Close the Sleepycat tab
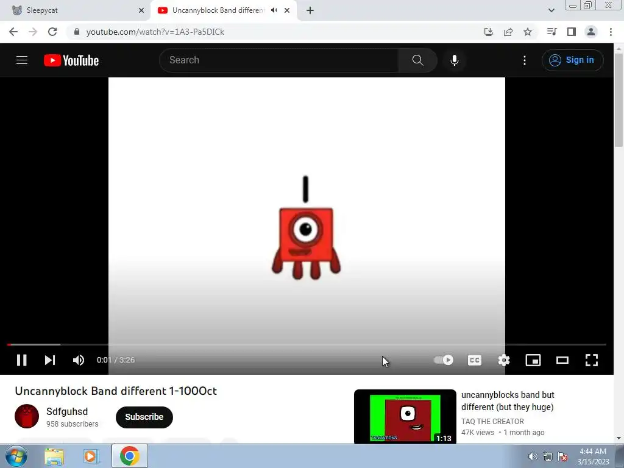This screenshot has width=624, height=468. click(x=141, y=10)
